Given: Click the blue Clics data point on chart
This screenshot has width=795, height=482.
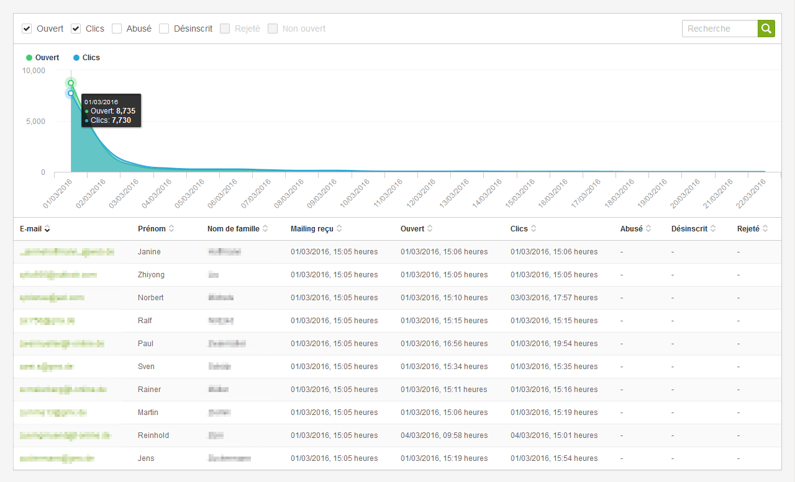Looking at the screenshot, I should [x=71, y=93].
